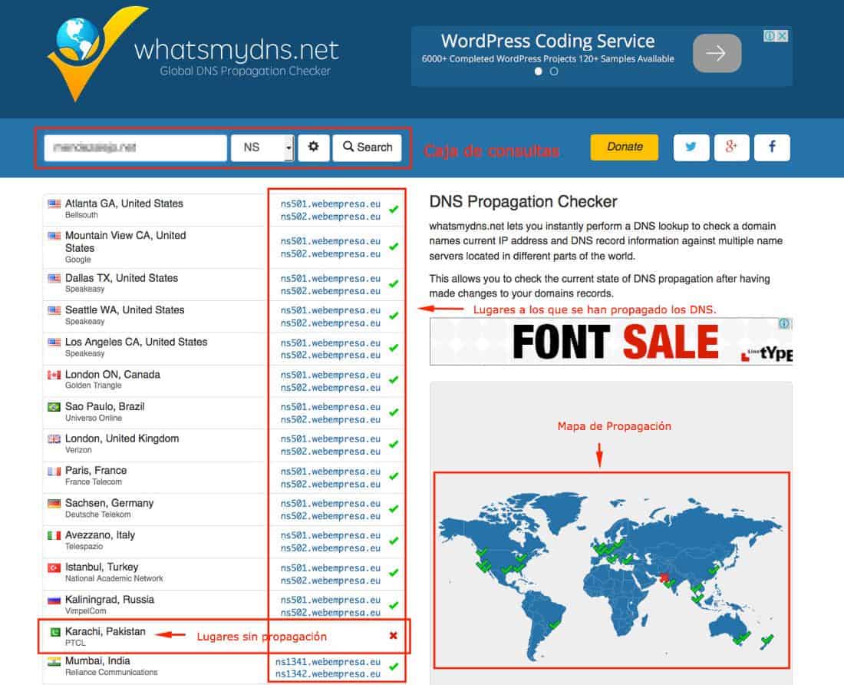Click the US flag beside Los Angeles CA
The image size is (844, 685).
(54, 342)
